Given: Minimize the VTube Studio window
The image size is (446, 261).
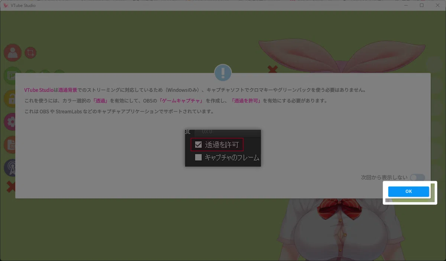Looking at the screenshot, I should pyautogui.click(x=406, y=5).
